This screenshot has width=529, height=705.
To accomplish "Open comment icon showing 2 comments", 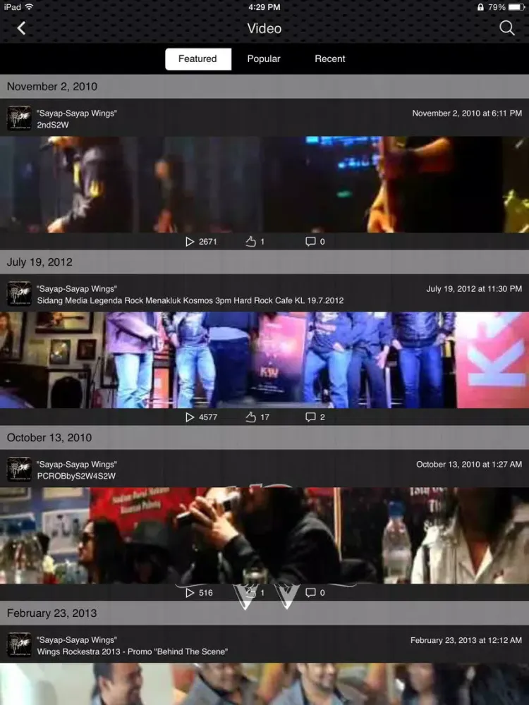I will coord(310,417).
